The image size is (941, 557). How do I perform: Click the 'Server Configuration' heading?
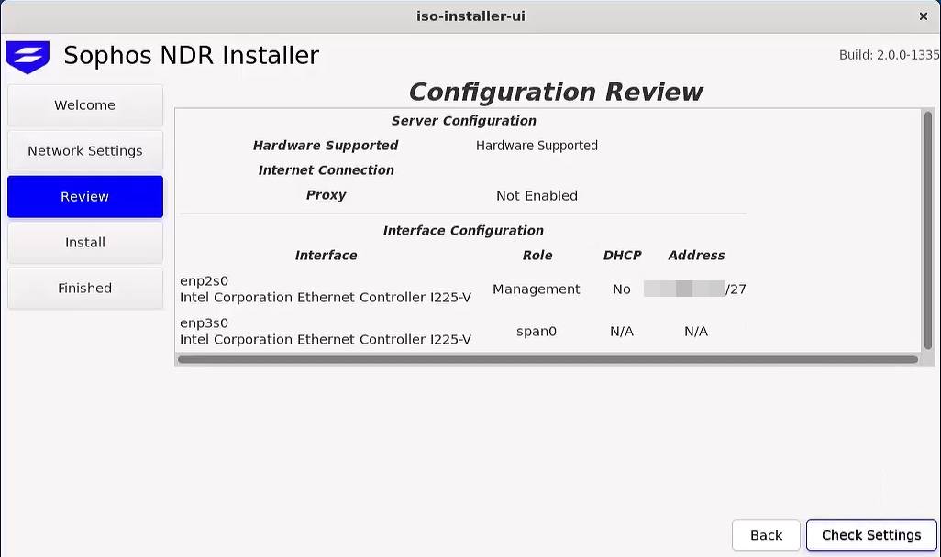click(464, 121)
